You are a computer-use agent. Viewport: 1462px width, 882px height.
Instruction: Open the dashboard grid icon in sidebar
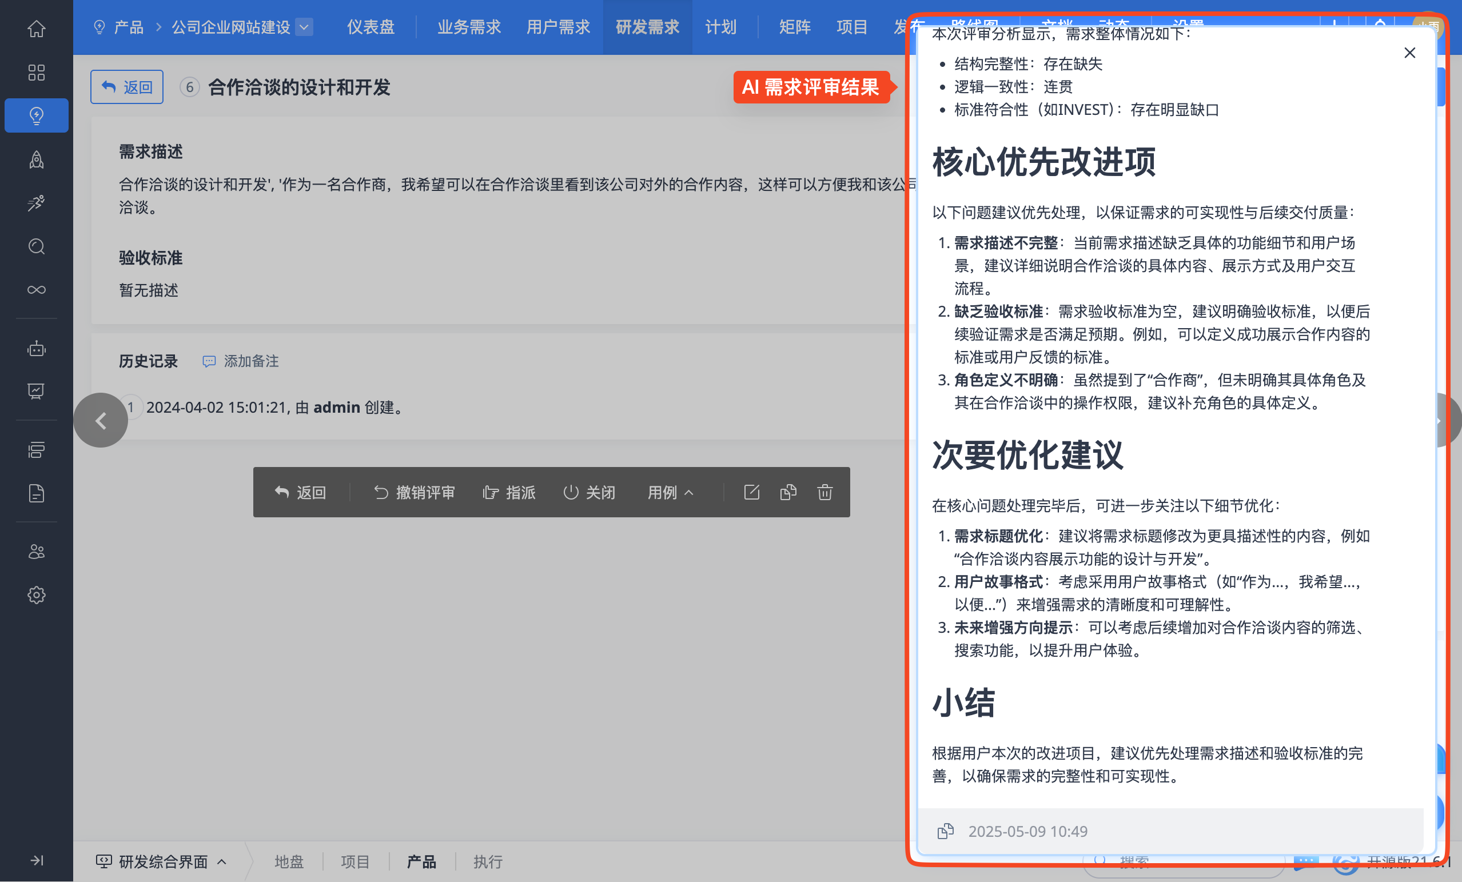(x=36, y=73)
